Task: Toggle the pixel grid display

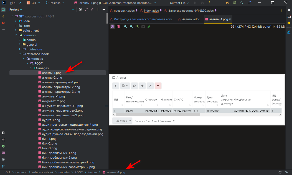Action: click(118, 27)
